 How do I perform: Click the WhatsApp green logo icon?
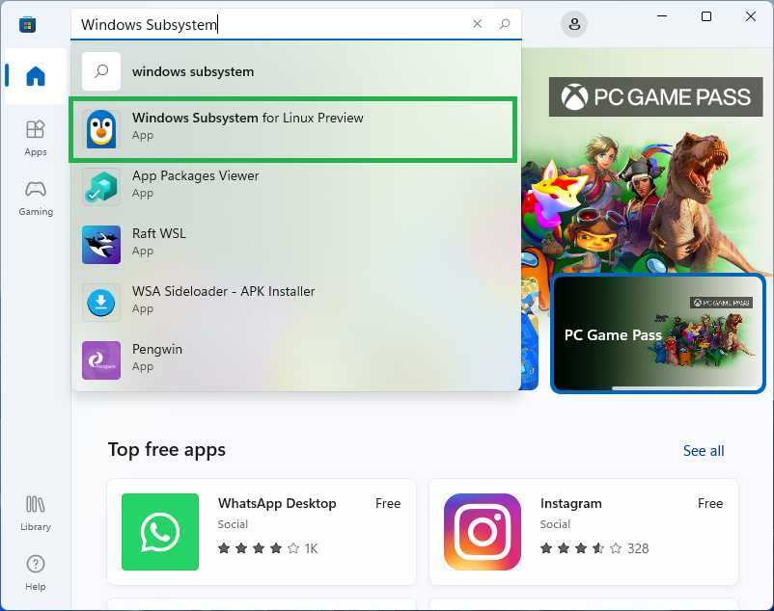[160, 532]
